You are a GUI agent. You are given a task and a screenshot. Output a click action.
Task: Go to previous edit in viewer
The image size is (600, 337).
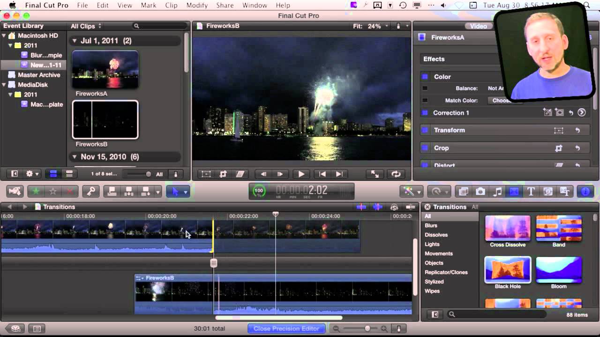(322, 174)
